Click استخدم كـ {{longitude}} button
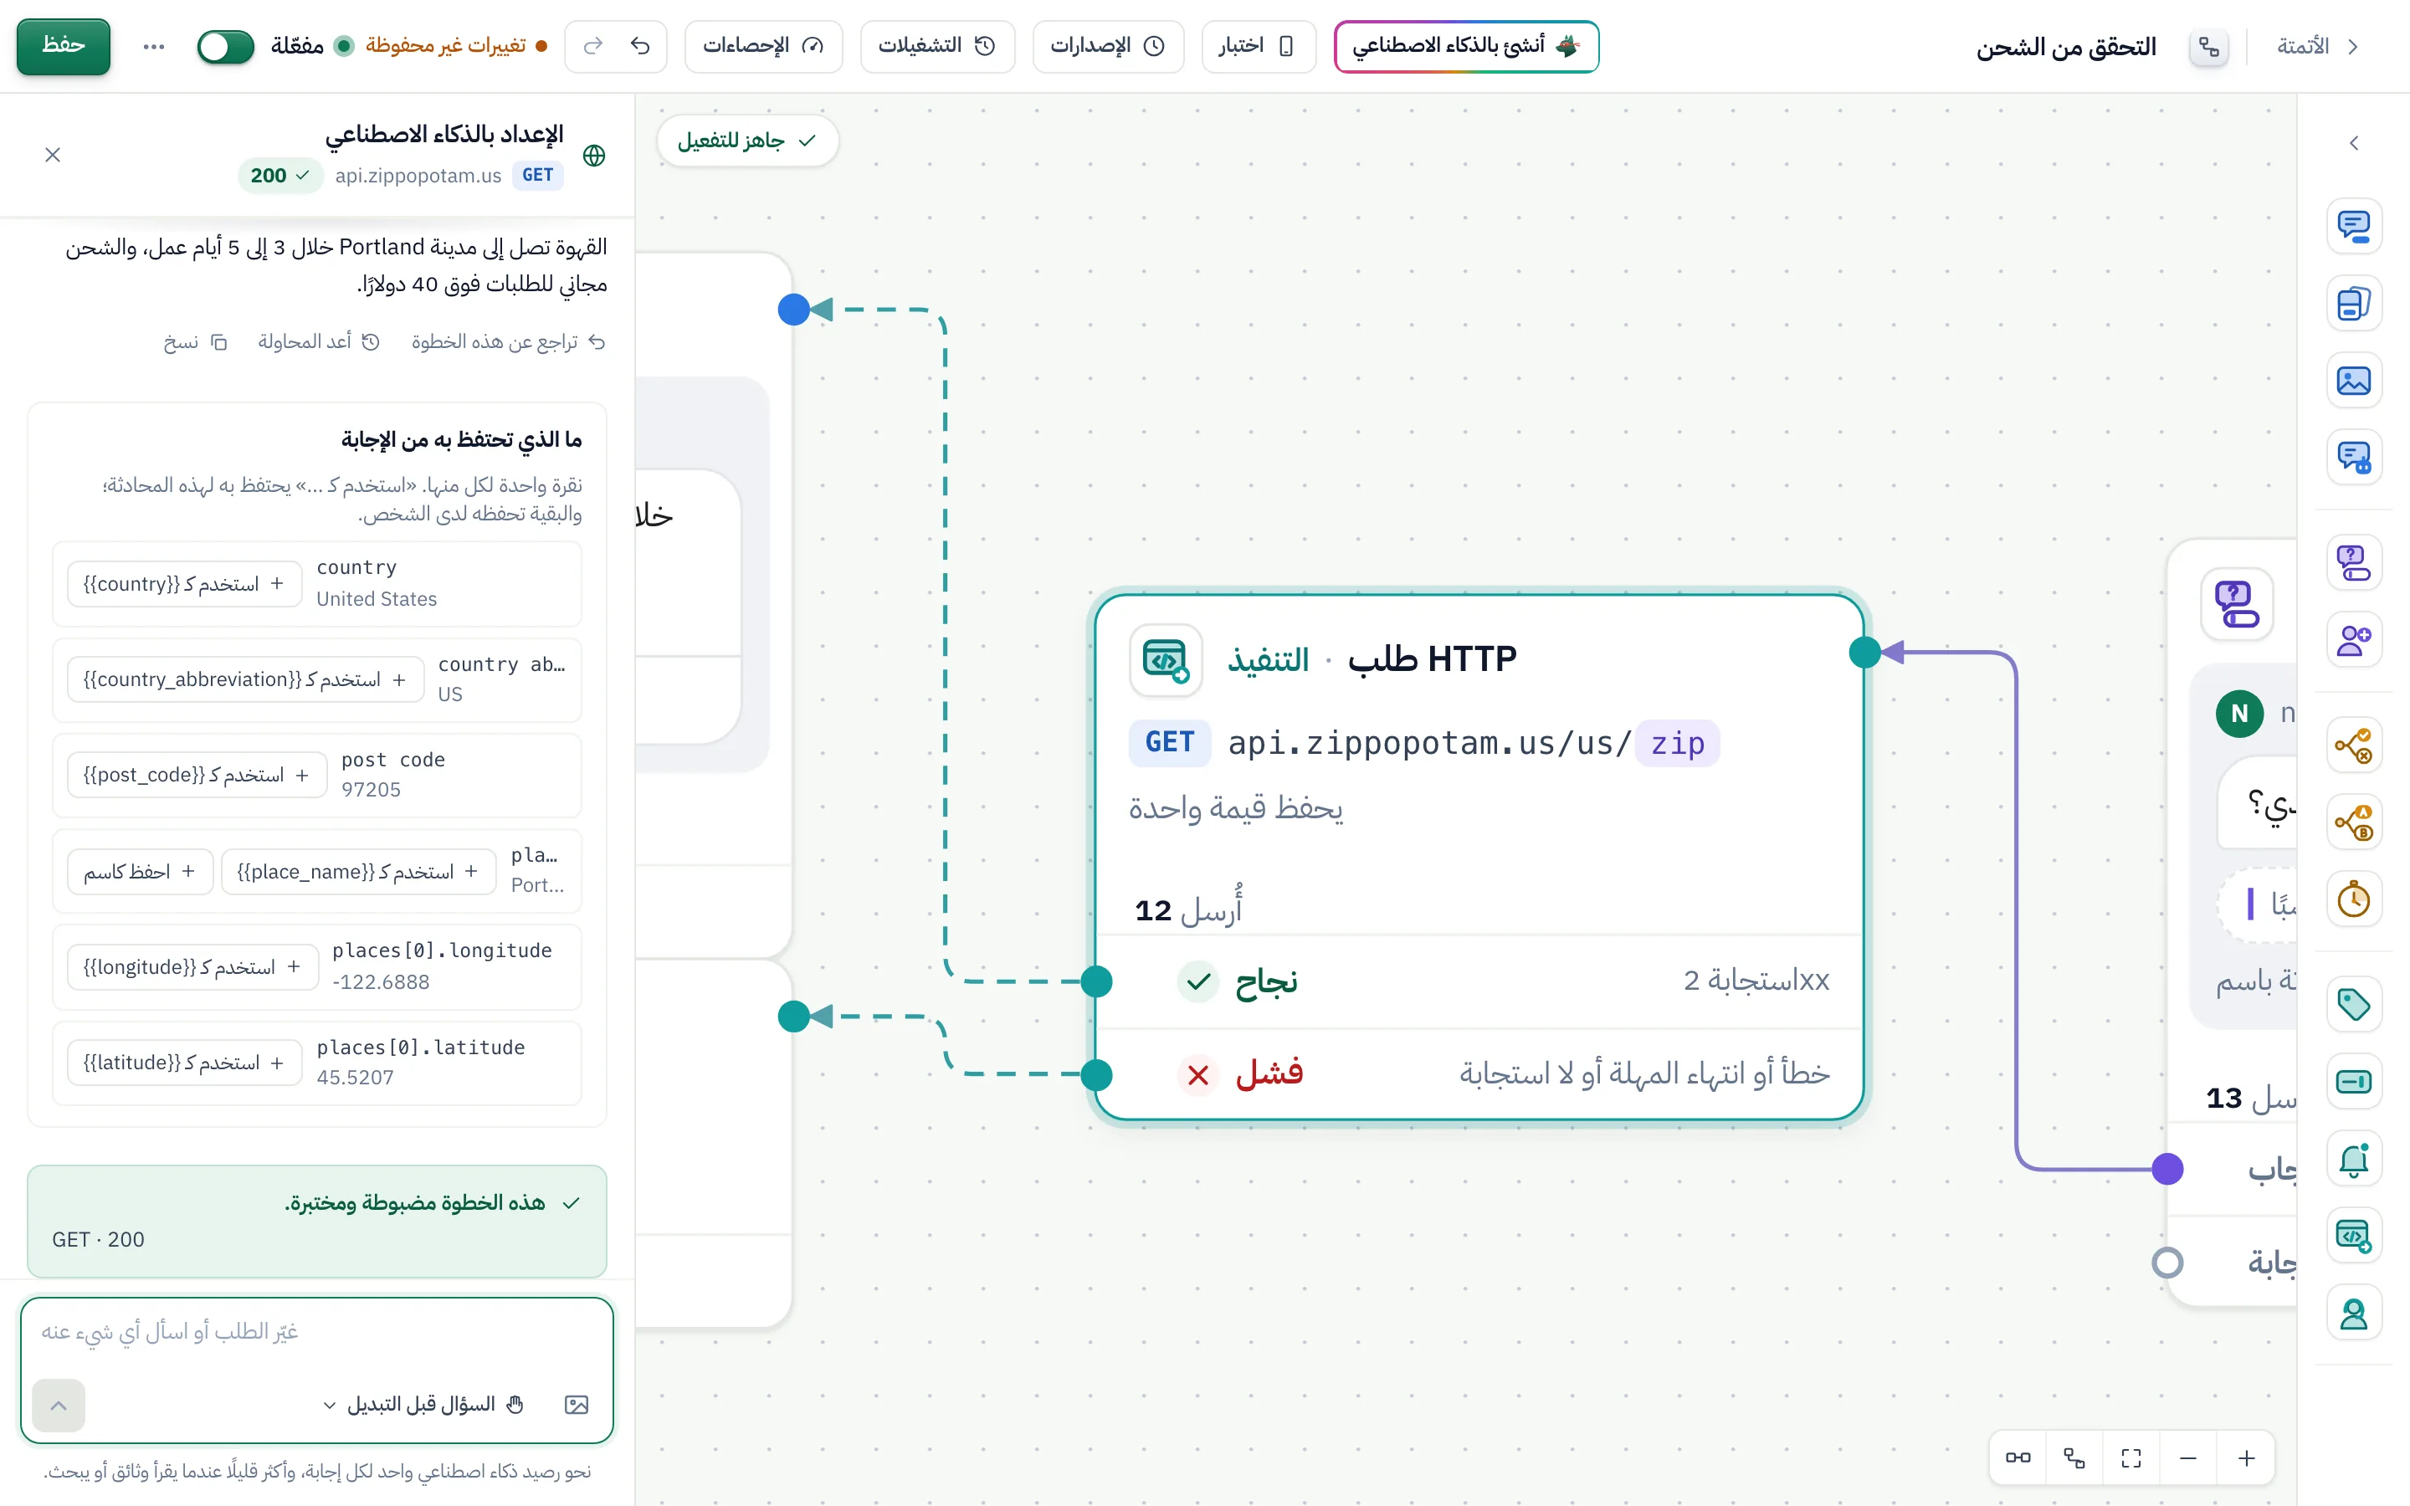This screenshot has width=2410, height=1506. [x=192, y=967]
